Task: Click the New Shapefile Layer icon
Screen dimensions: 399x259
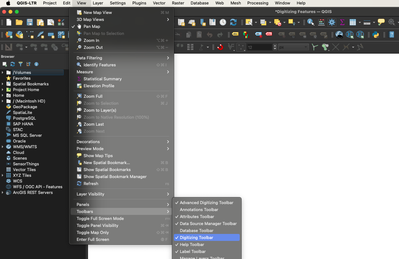Action: pyautogui.click(x=30, y=35)
